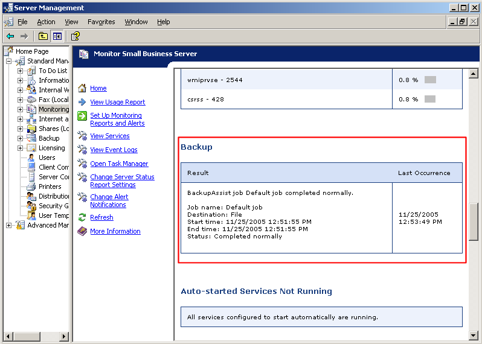Click the Monitoring tree icon

pyautogui.click(x=31, y=109)
